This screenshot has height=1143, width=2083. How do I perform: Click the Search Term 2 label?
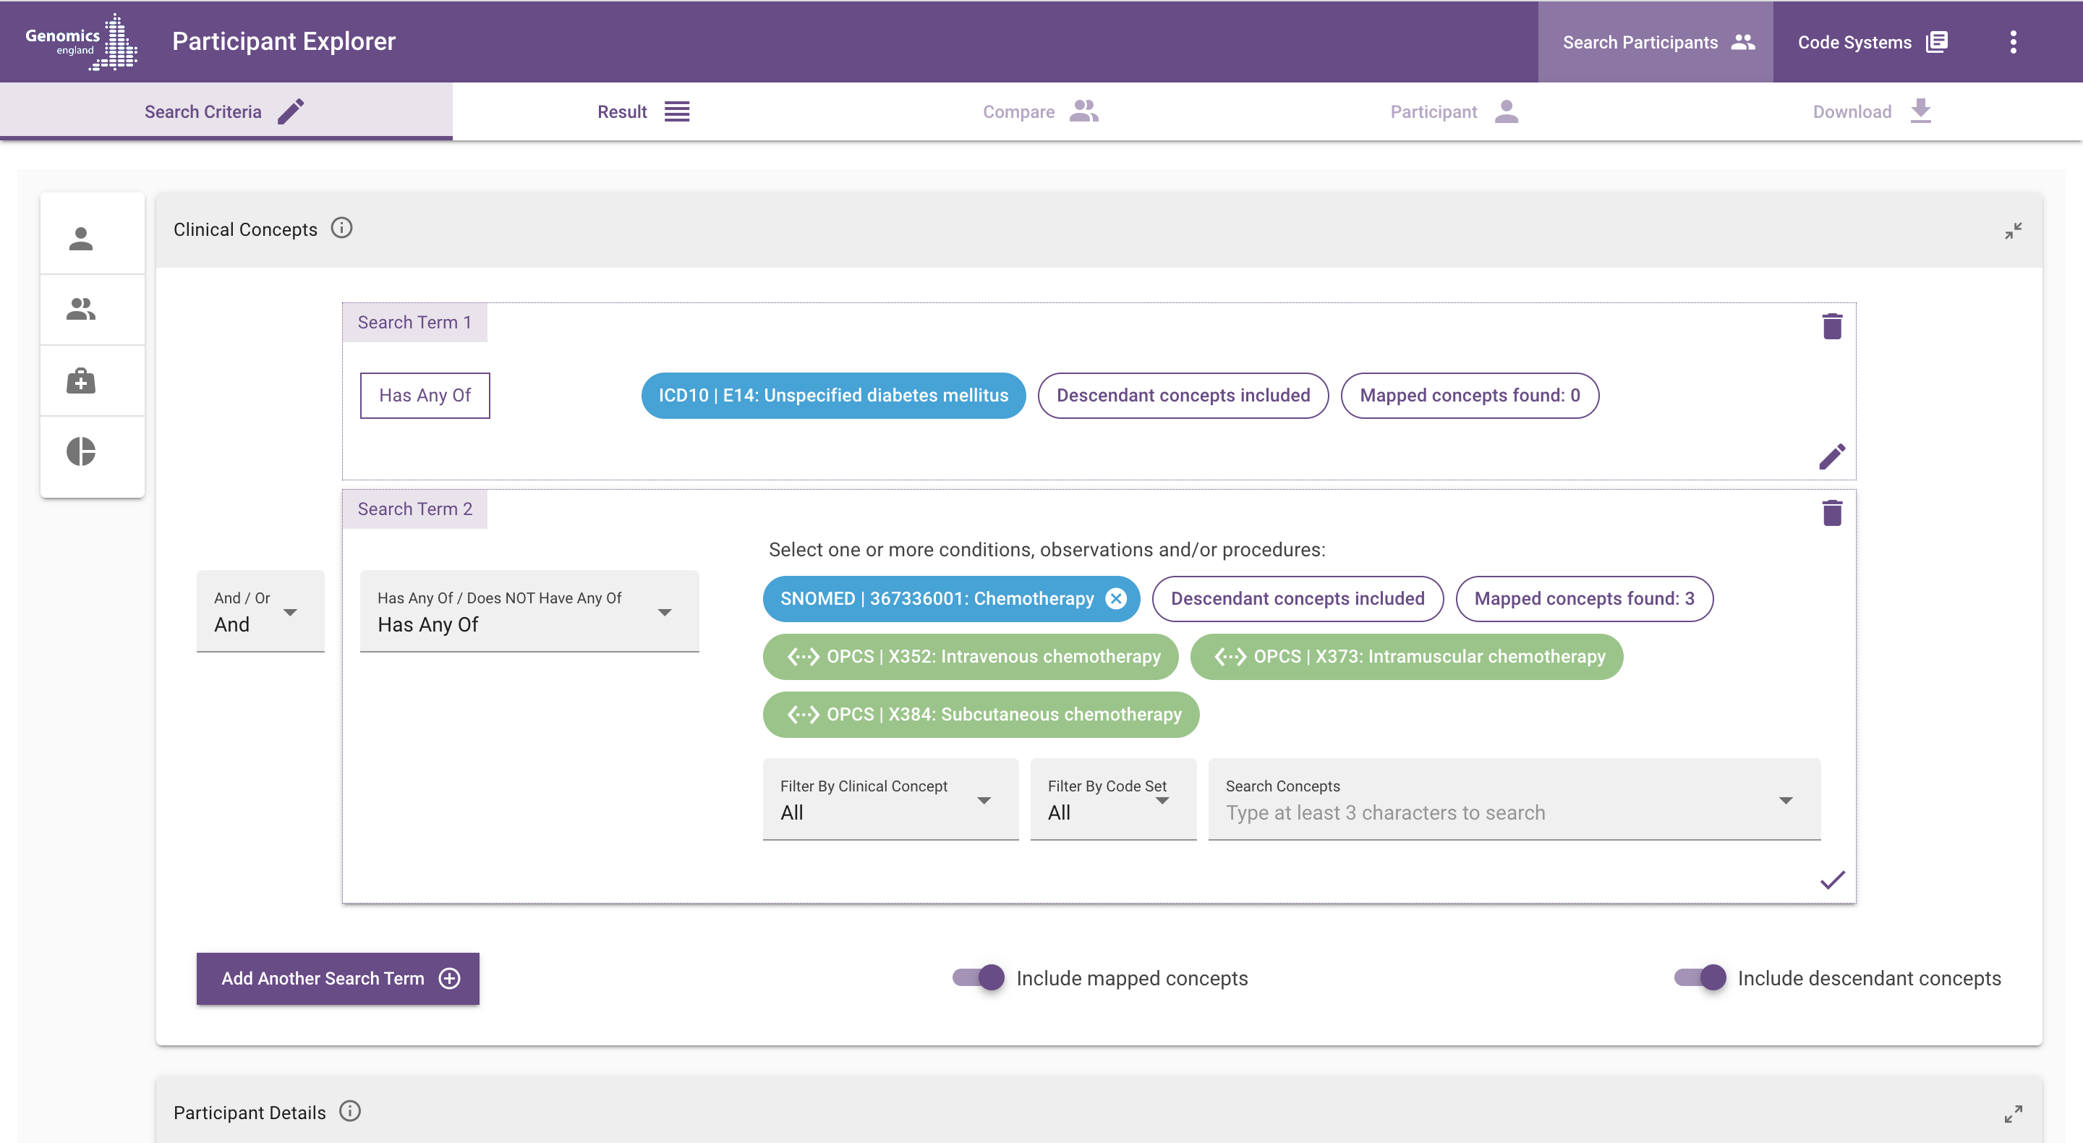414,509
